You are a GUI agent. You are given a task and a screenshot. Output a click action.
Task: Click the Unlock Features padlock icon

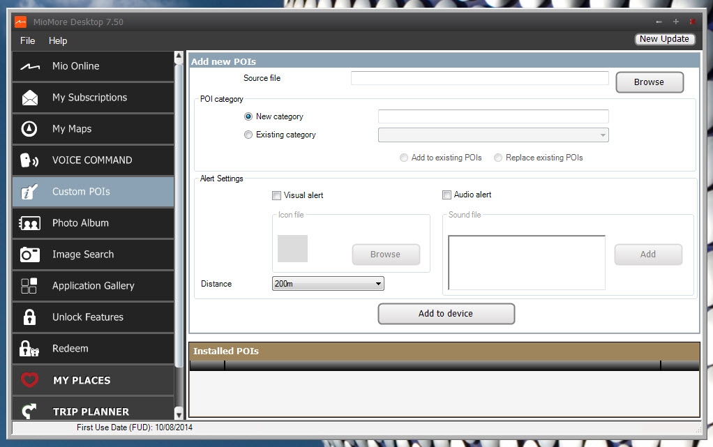[29, 317]
